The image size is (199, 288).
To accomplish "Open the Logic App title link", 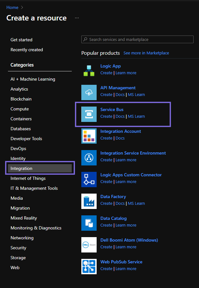I will tap(111, 66).
